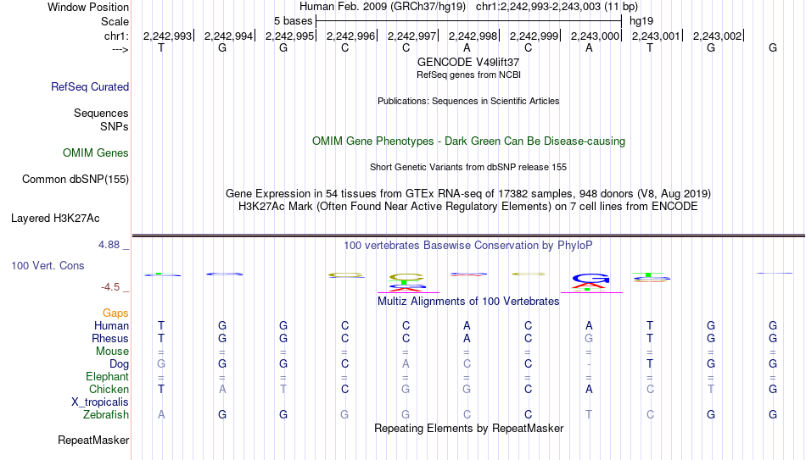Click the OMIM Gene Phenotypes title

click(468, 141)
